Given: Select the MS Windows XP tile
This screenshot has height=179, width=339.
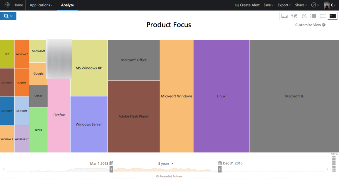Looking at the screenshot, I should point(89,68).
